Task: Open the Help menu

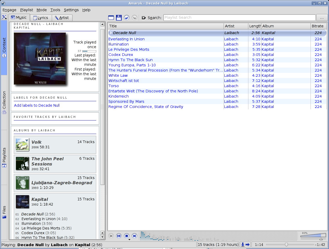Action: click(86, 10)
